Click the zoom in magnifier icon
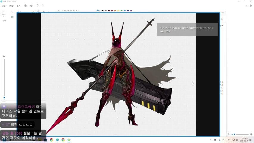 click(251, 134)
